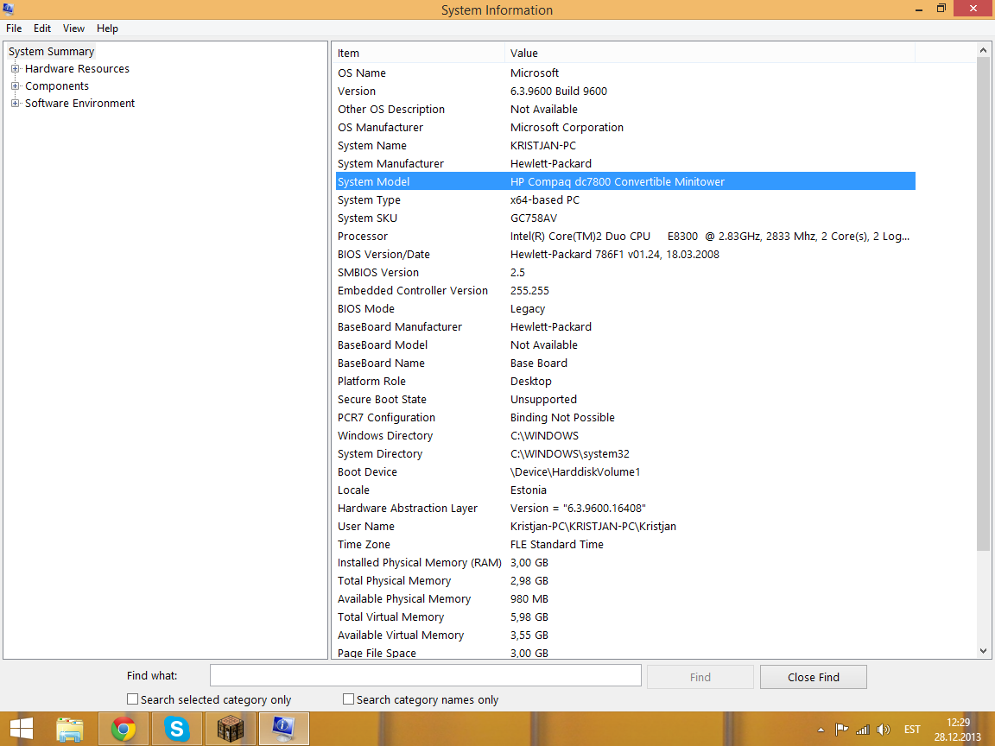Viewport: 995px width, 746px height.
Task: Open the Help menu
Action: coord(107,28)
